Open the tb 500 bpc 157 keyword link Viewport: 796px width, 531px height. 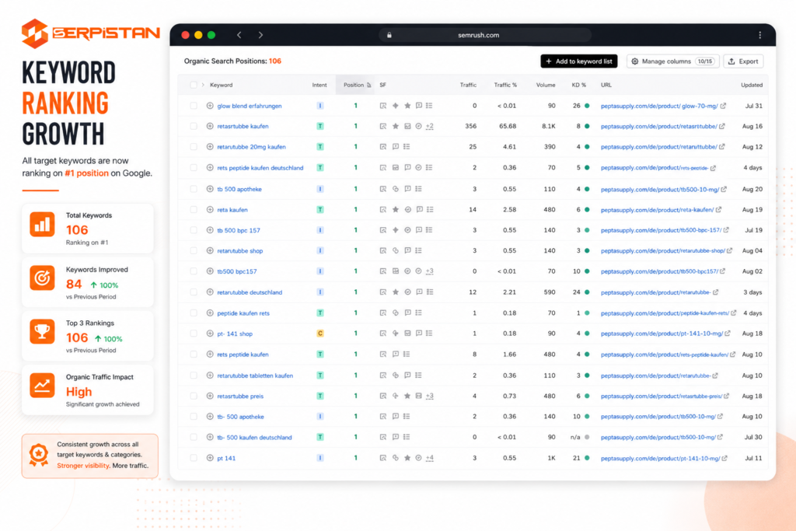(x=239, y=230)
